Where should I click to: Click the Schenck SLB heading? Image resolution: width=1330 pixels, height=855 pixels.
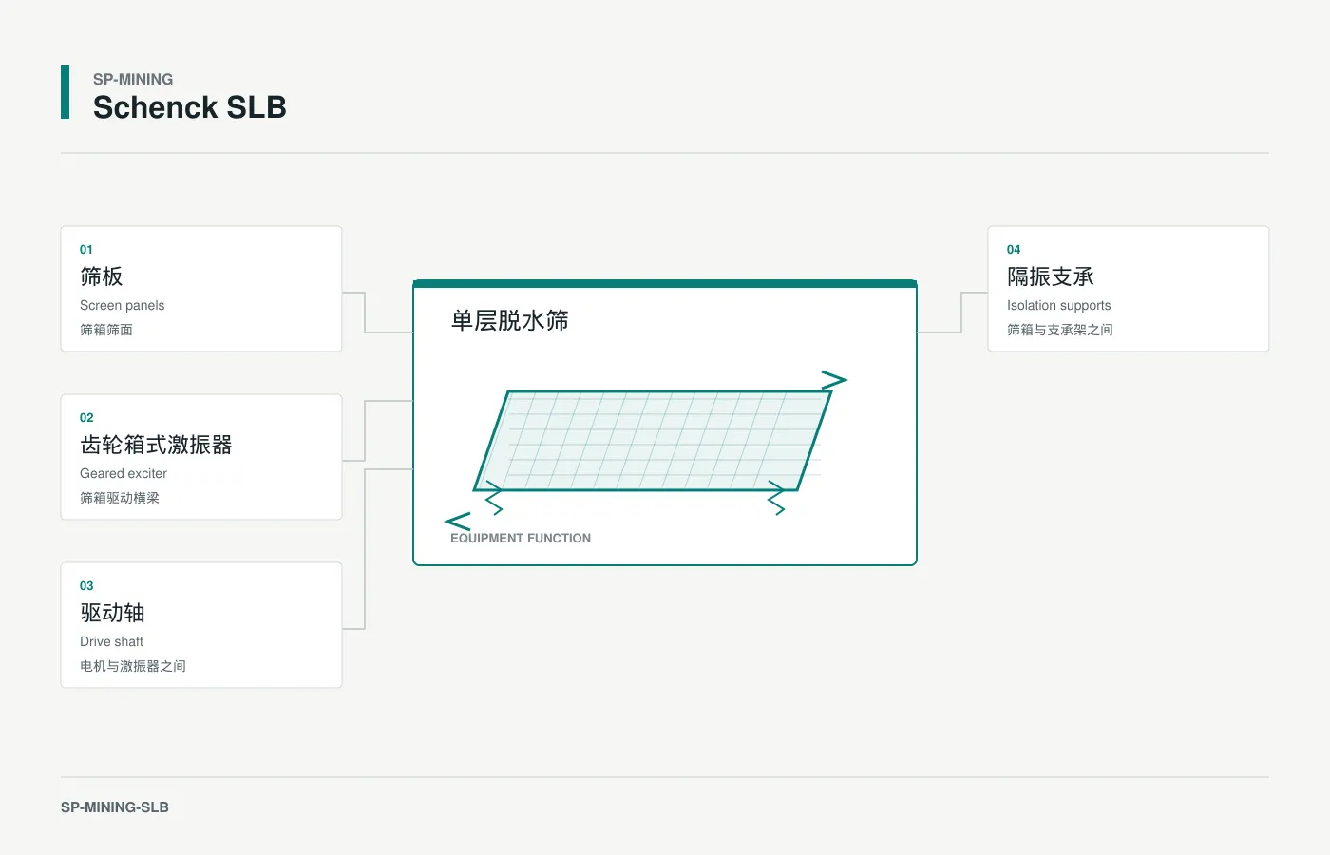190,107
